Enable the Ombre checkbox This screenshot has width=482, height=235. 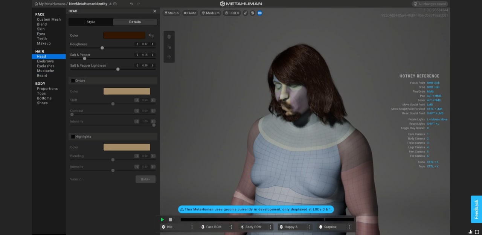(x=73, y=81)
